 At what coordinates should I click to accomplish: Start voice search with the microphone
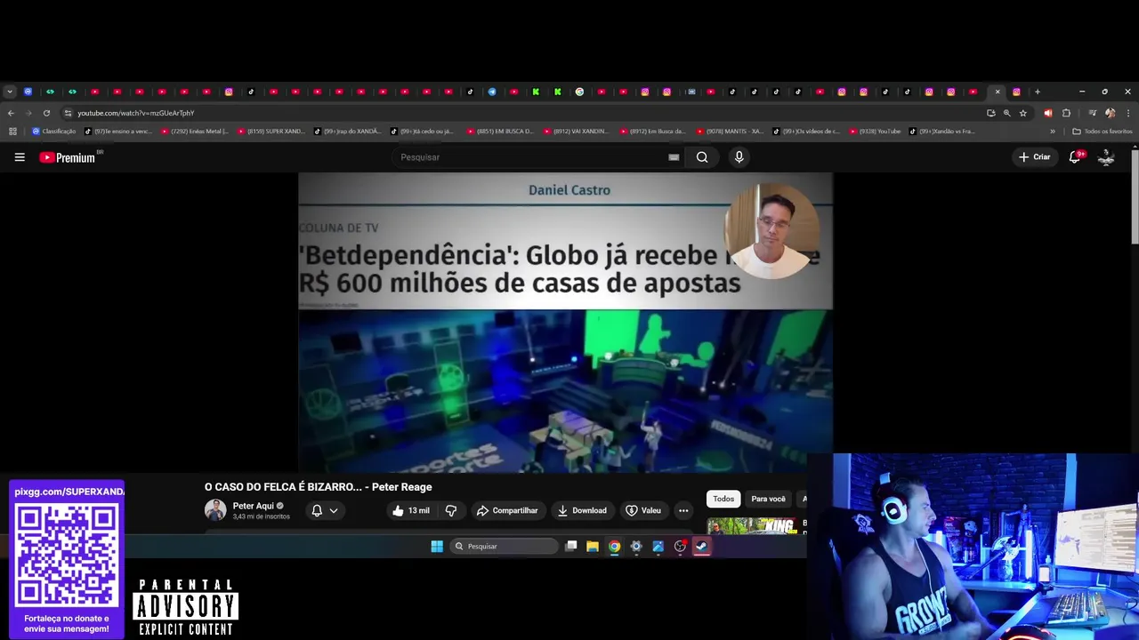click(739, 157)
